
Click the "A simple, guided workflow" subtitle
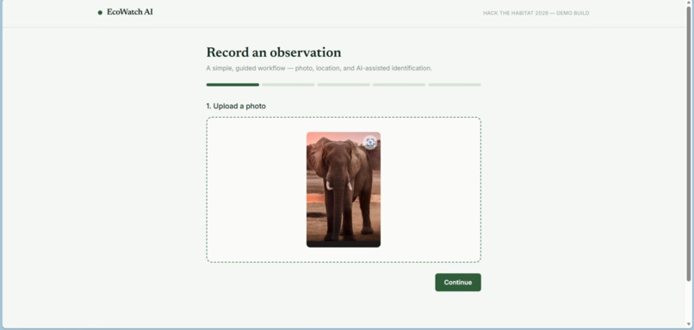(x=319, y=69)
